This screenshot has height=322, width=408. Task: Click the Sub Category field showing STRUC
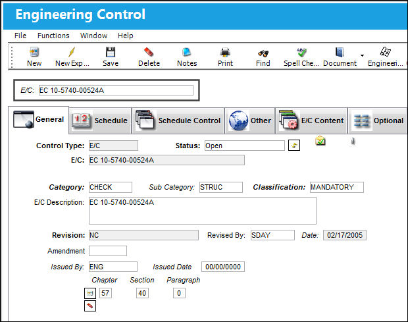coord(221,187)
